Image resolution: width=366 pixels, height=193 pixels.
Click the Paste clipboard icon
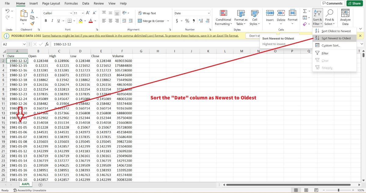click(23, 14)
